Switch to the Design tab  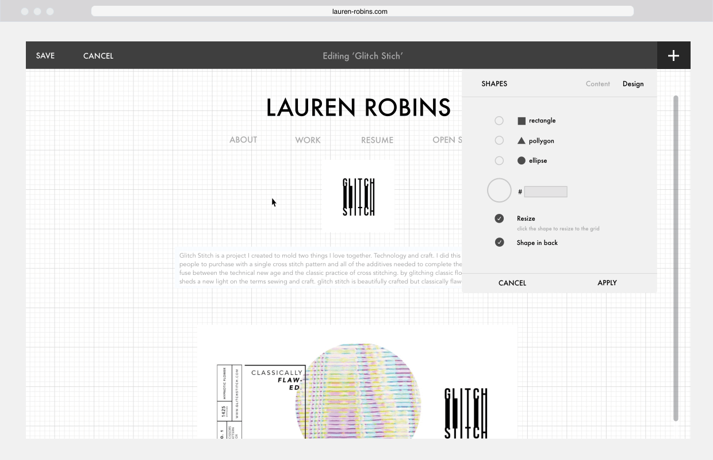coord(633,84)
